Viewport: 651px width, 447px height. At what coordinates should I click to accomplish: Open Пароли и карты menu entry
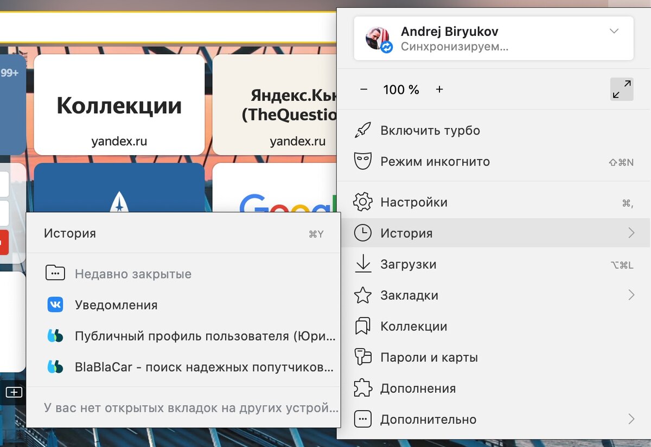click(494, 357)
